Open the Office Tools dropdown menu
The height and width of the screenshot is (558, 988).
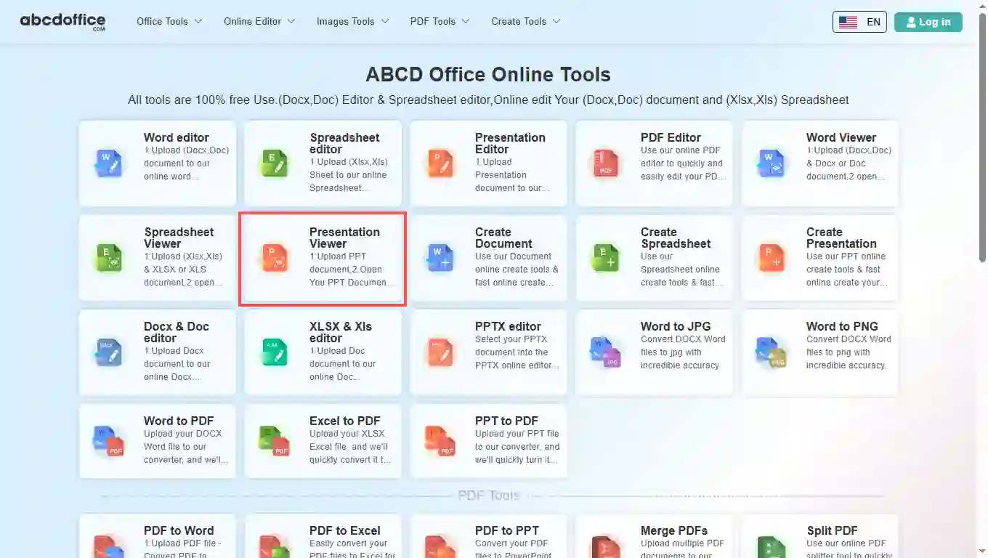click(169, 21)
